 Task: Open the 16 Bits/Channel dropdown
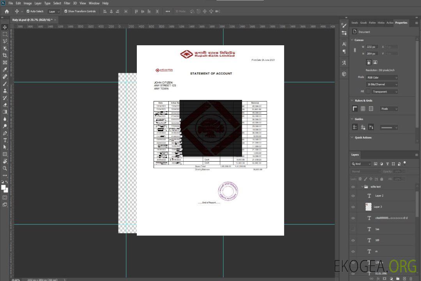382,84
